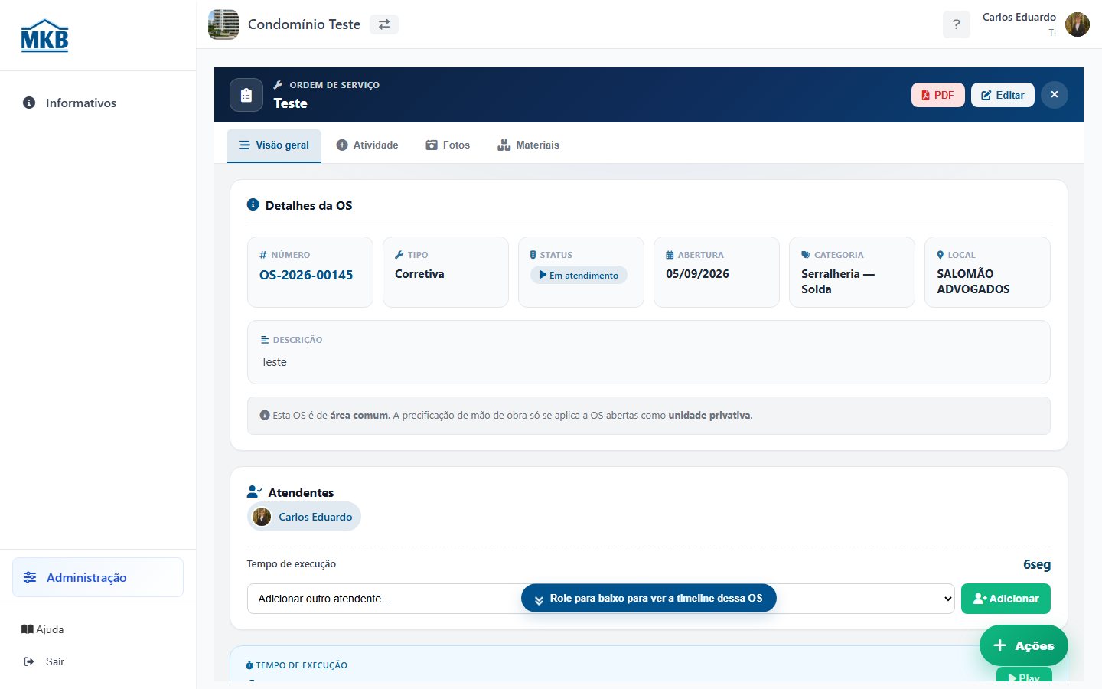1102x689 pixels.
Task: Open the help question mark button
Action: [956, 24]
